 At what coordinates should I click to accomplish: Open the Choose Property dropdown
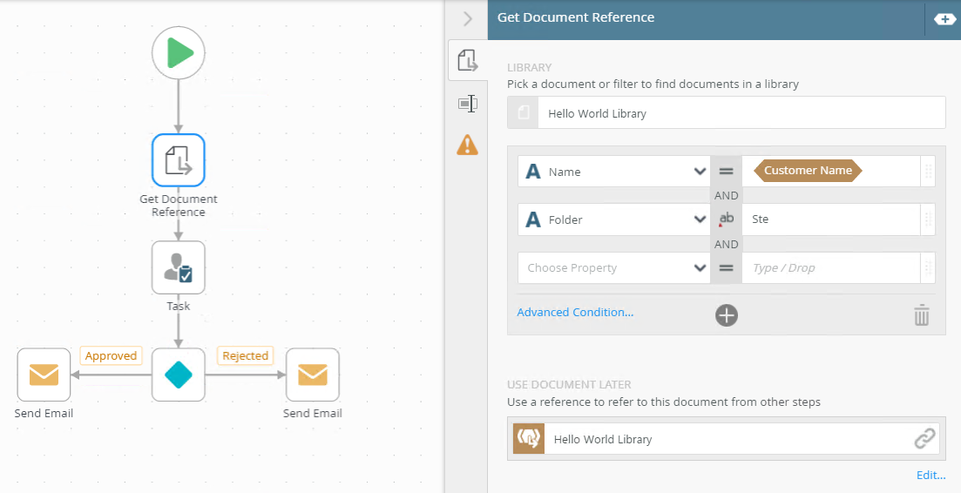click(x=700, y=268)
